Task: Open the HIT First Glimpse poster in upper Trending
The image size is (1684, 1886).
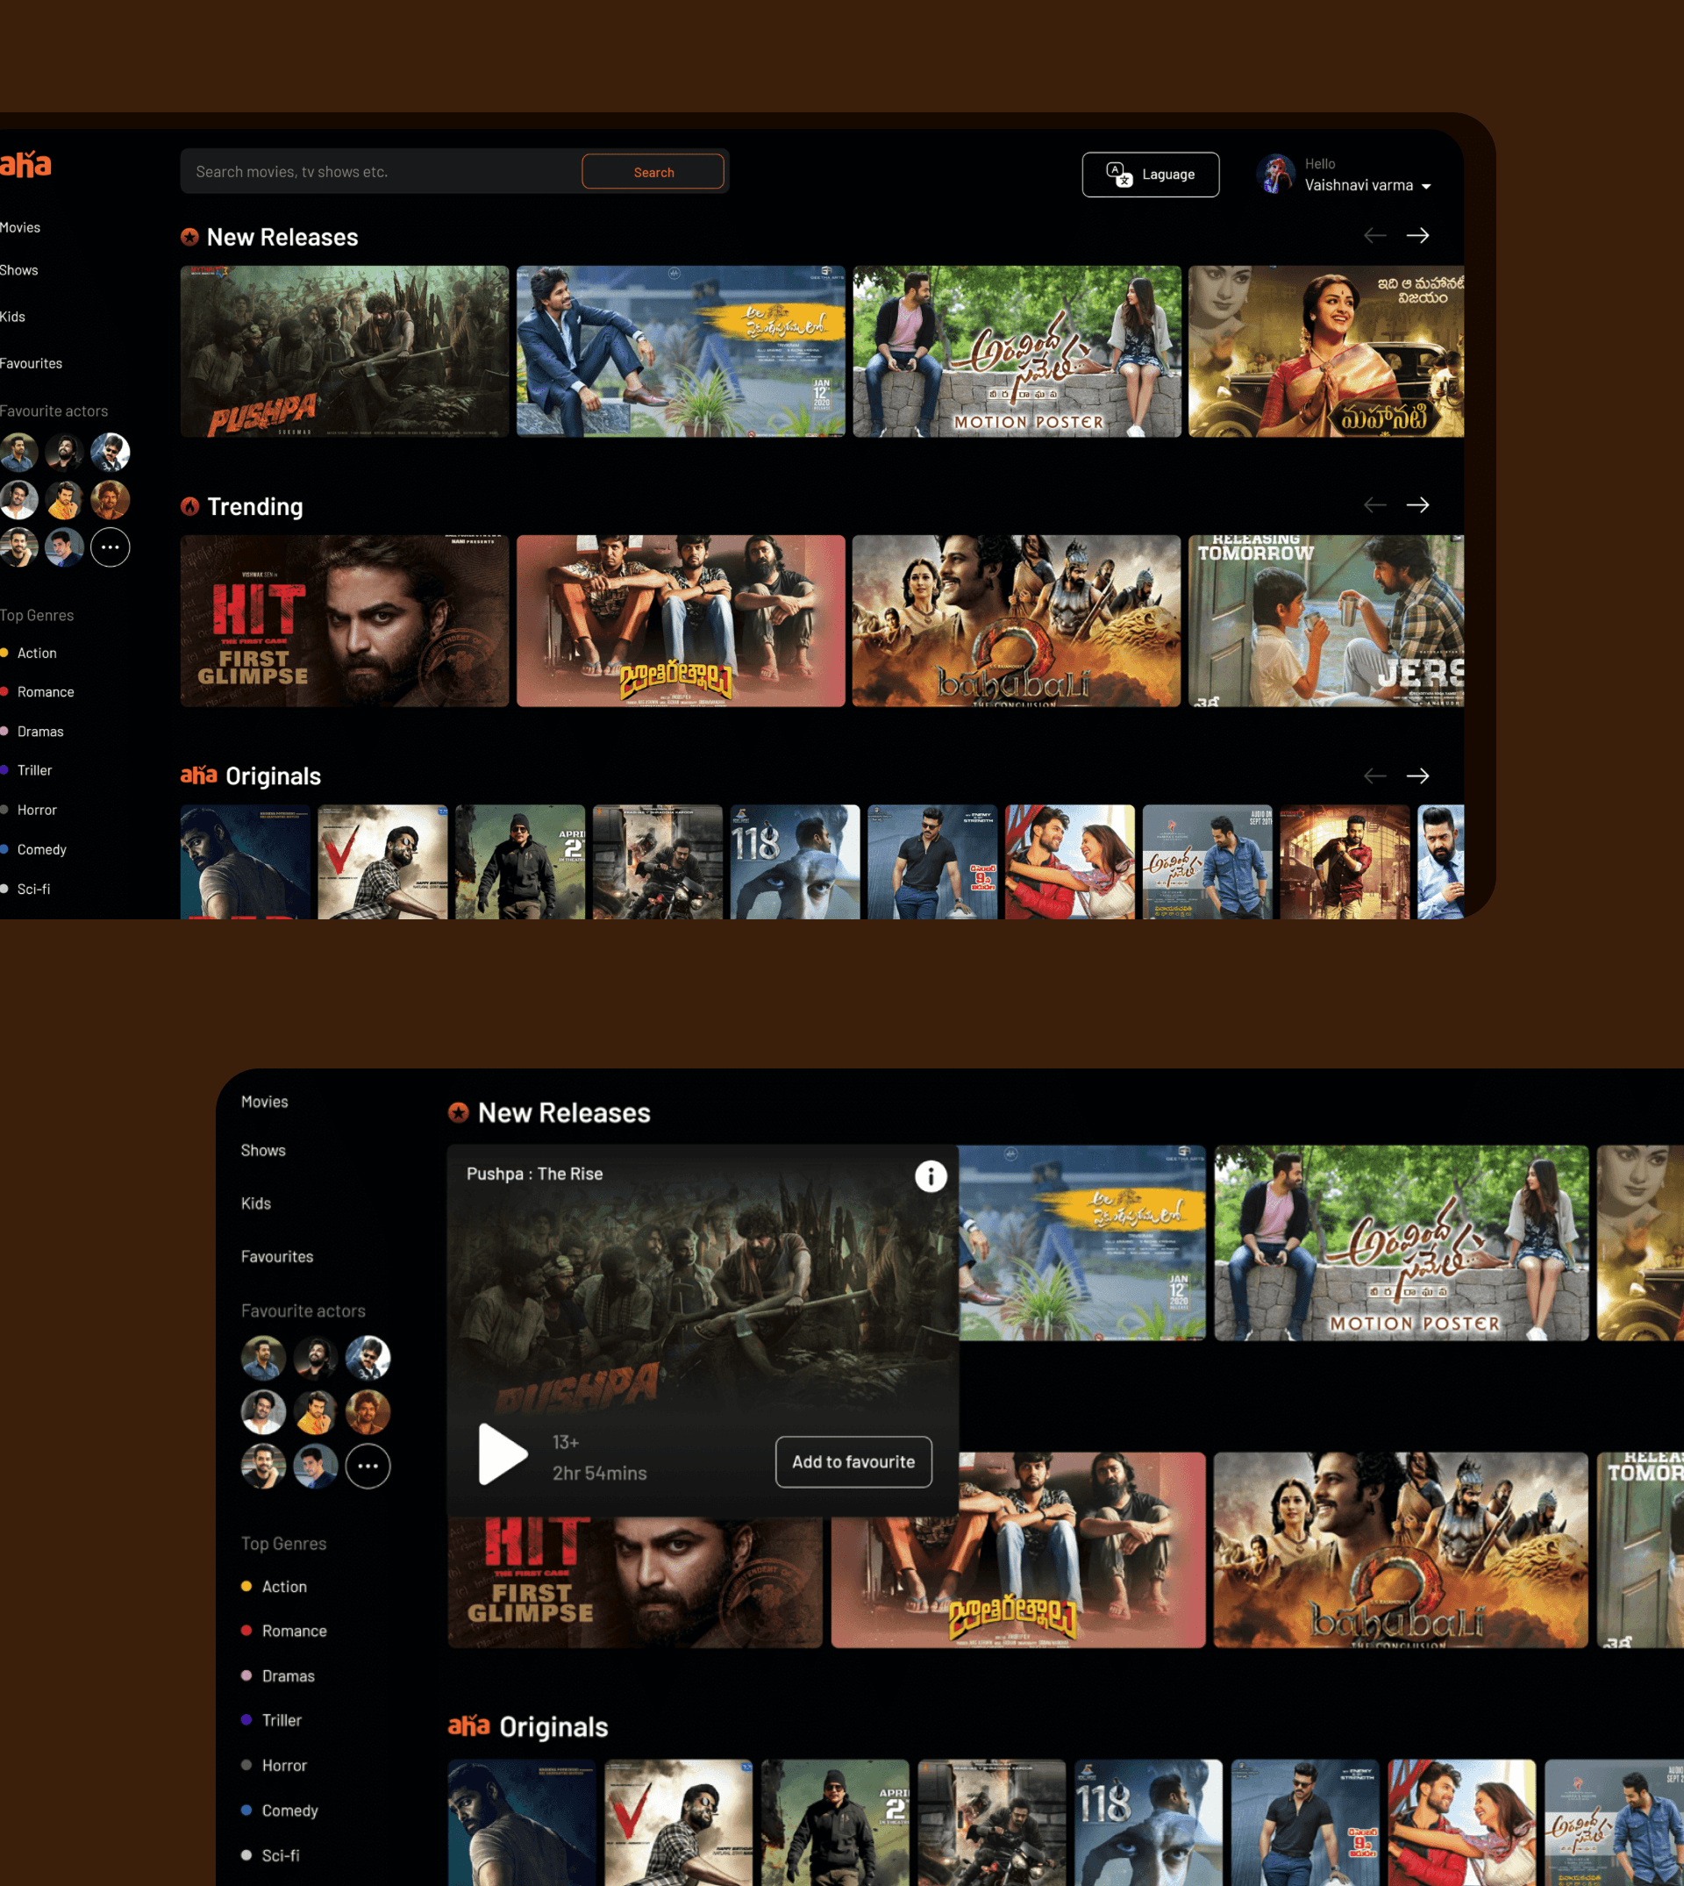Action: [344, 621]
